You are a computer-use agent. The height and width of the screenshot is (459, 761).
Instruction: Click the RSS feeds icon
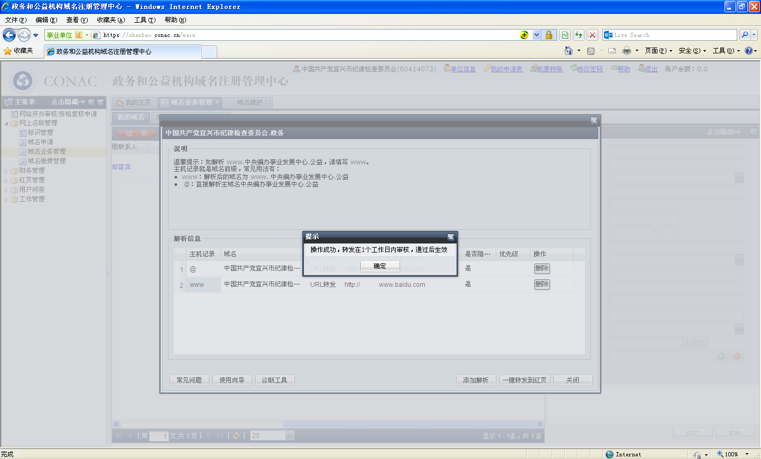point(591,51)
